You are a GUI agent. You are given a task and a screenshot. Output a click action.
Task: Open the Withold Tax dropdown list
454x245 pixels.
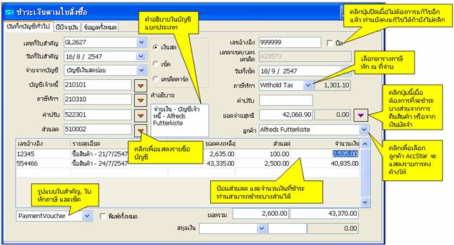coord(308,85)
